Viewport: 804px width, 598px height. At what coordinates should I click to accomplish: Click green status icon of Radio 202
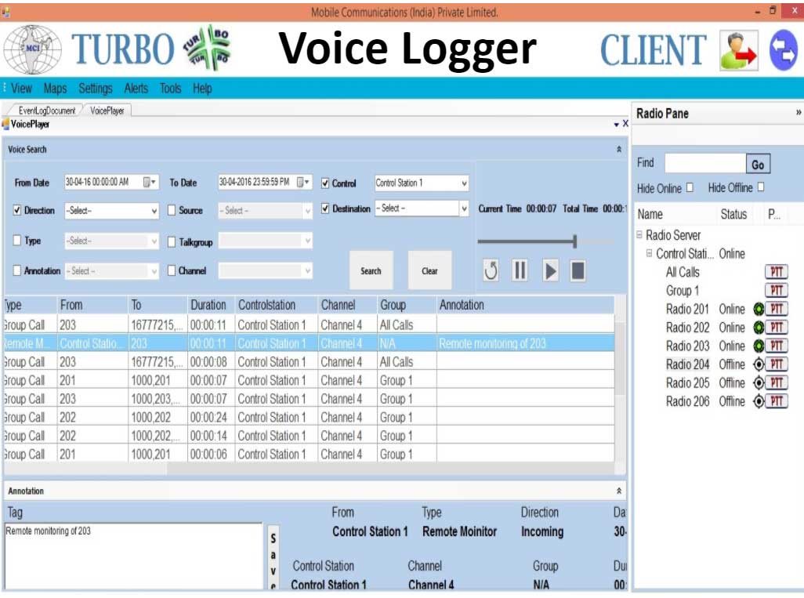[x=759, y=327]
